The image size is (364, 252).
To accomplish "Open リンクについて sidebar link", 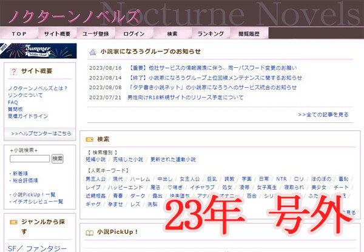I will click(25, 95).
